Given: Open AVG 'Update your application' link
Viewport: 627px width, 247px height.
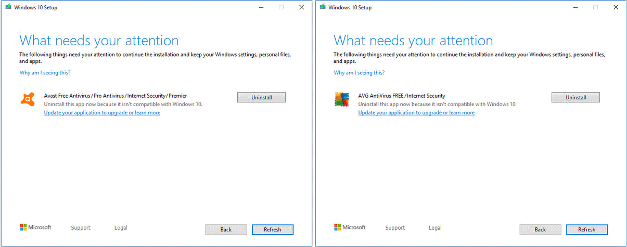Looking at the screenshot, I should tap(416, 112).
